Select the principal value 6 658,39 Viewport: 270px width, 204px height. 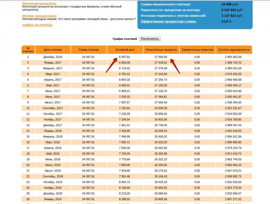click(x=124, y=63)
